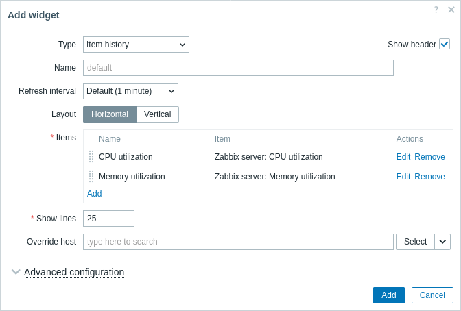461x311 pixels.
Task: Expand Advanced configuration section
Action: [x=74, y=272]
